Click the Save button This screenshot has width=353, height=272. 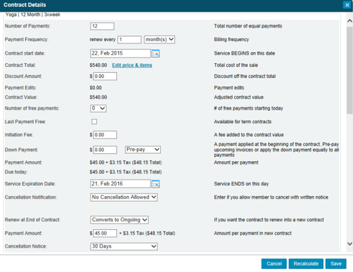coord(335,264)
